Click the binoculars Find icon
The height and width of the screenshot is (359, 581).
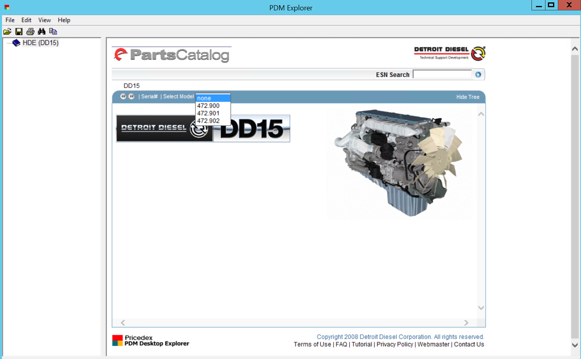(x=41, y=31)
